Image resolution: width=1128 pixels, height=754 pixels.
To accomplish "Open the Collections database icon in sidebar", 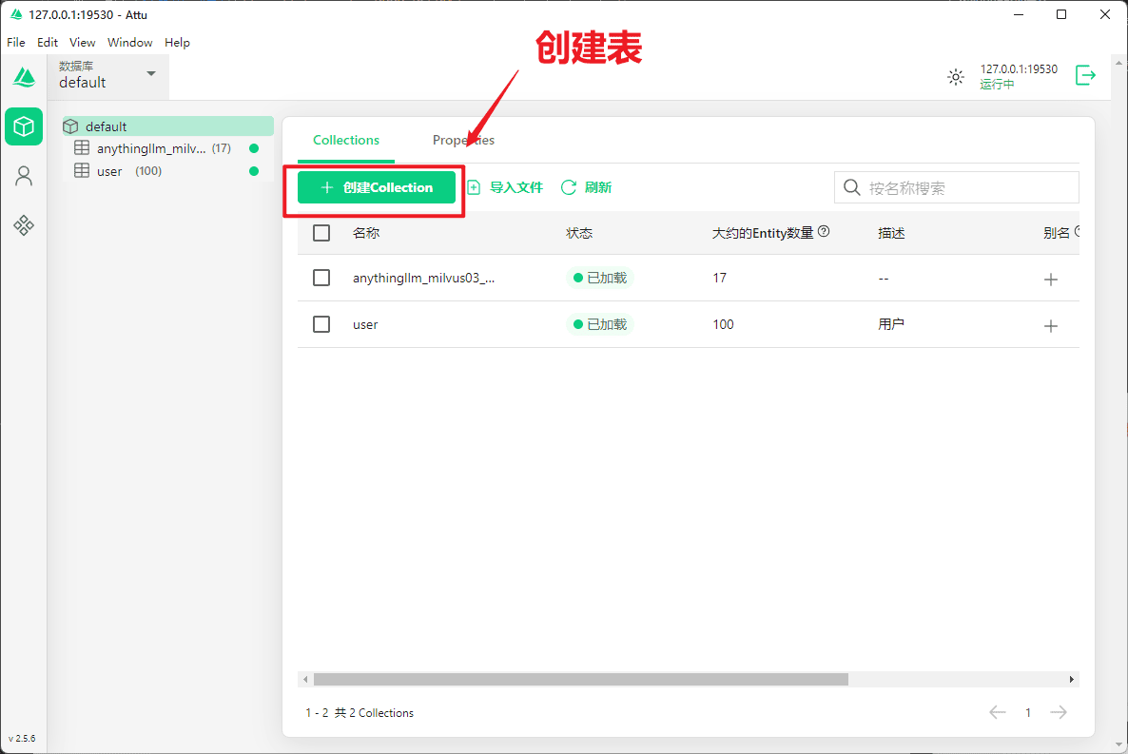I will pyautogui.click(x=24, y=126).
